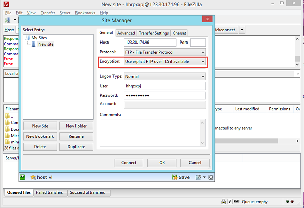
Task: Click the New Folder button
Action: (x=76, y=126)
